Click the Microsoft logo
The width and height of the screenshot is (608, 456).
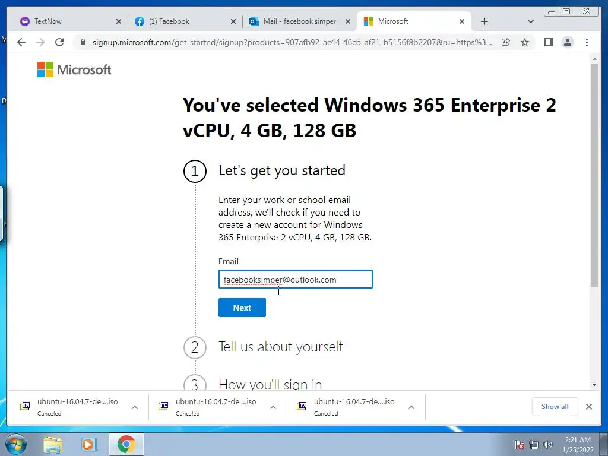(x=74, y=70)
